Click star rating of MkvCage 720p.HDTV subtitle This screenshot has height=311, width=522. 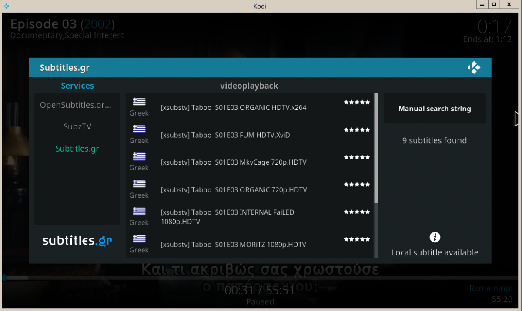(x=357, y=157)
